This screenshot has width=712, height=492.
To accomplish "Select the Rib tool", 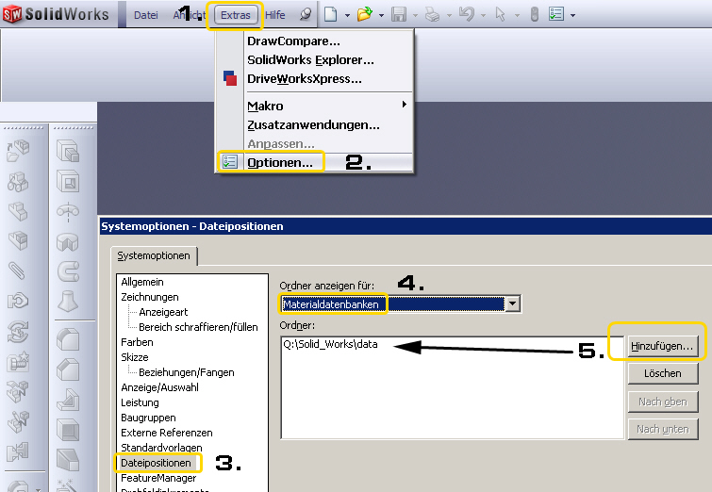I will tap(68, 400).
